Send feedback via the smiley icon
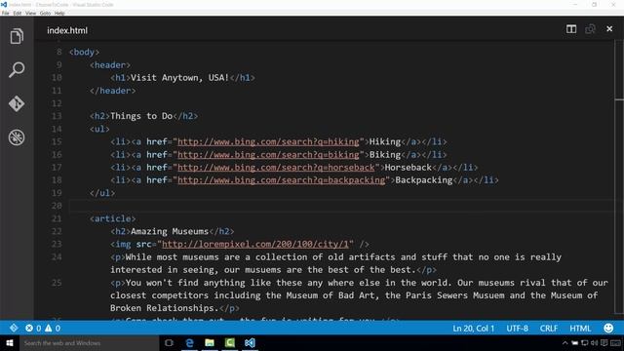The height and width of the screenshot is (351, 624). pyautogui.click(x=608, y=328)
